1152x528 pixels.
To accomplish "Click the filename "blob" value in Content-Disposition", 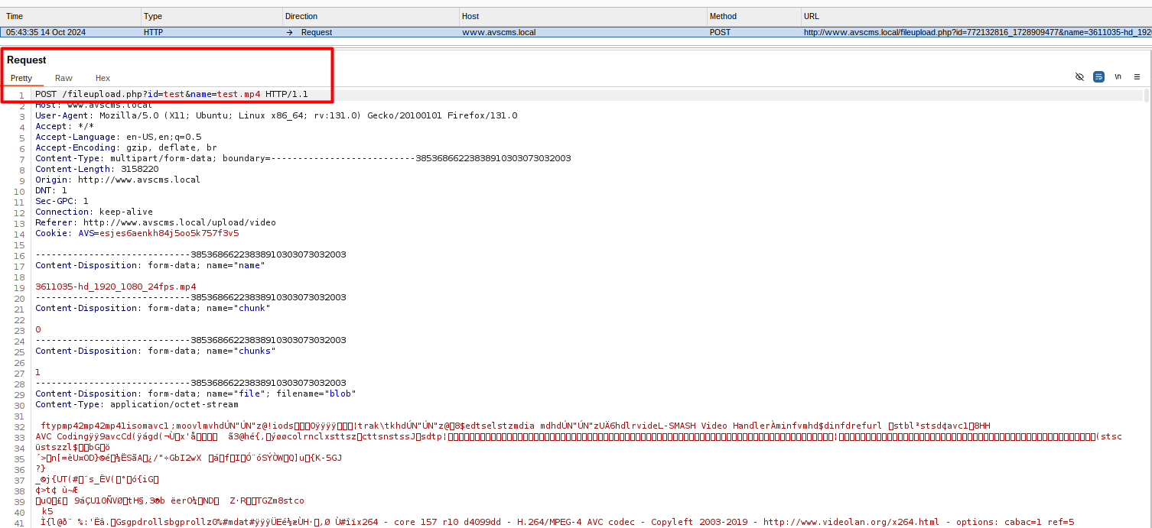I will pyautogui.click(x=340, y=394).
